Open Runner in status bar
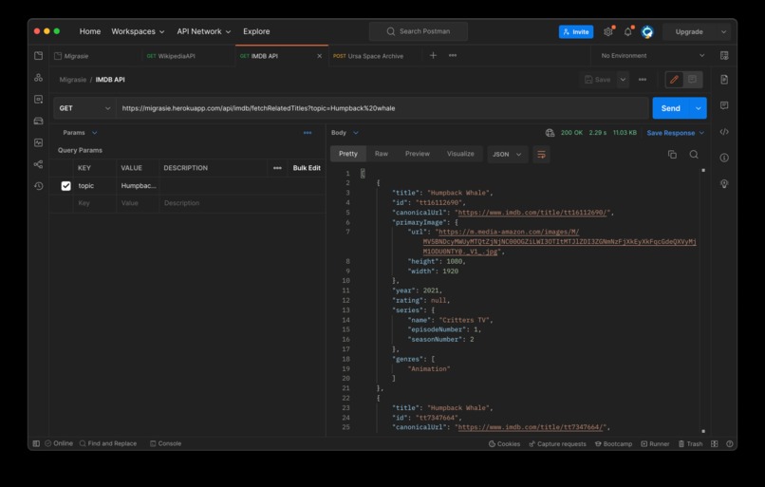Viewport: 765px width, 487px height. tap(655, 443)
